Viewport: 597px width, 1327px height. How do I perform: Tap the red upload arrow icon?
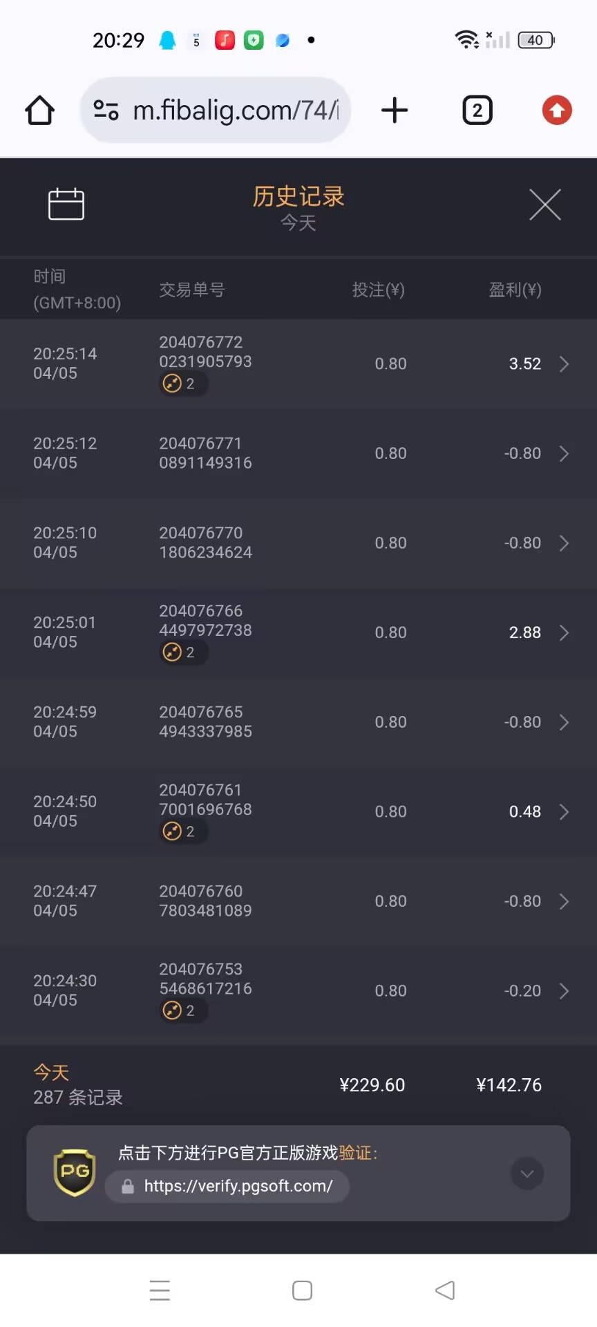[557, 111]
